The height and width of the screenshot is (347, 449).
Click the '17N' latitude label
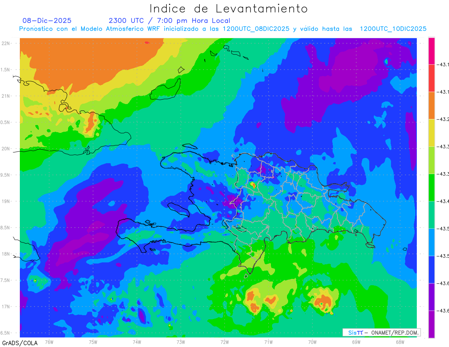pyautogui.click(x=6, y=307)
